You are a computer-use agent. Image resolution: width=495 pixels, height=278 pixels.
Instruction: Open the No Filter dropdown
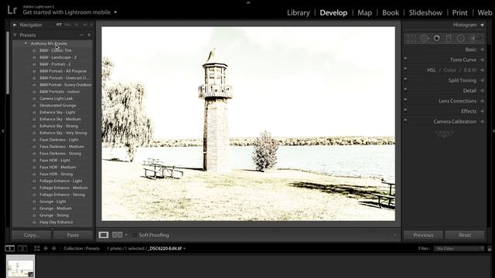pos(459,249)
